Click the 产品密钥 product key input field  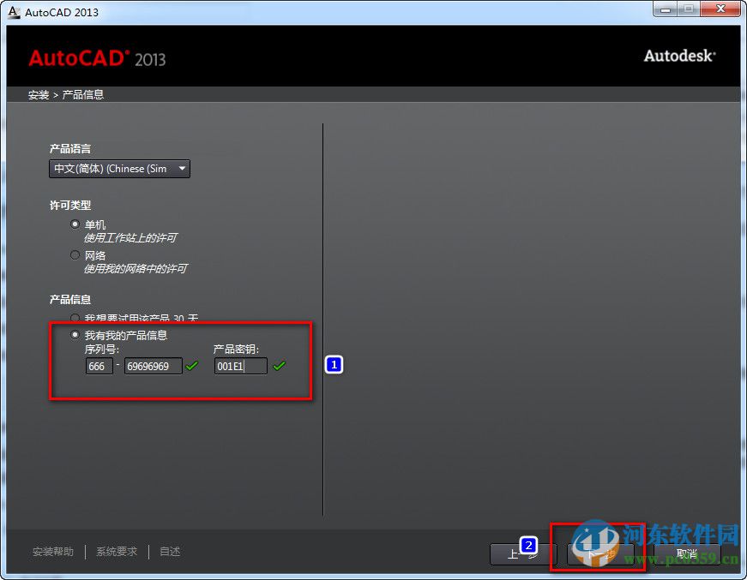(240, 366)
